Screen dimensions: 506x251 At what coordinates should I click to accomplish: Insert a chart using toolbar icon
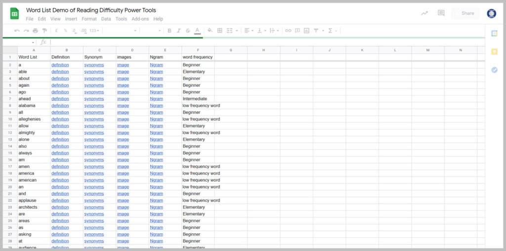point(306,31)
